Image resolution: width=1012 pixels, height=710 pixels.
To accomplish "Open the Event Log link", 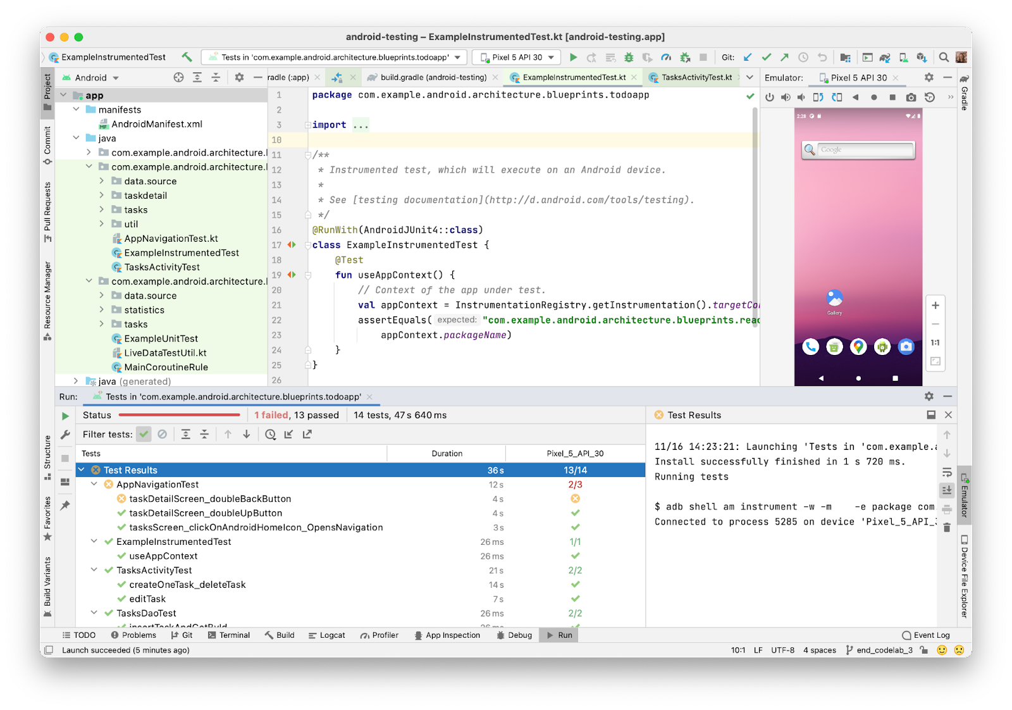I will [x=926, y=635].
